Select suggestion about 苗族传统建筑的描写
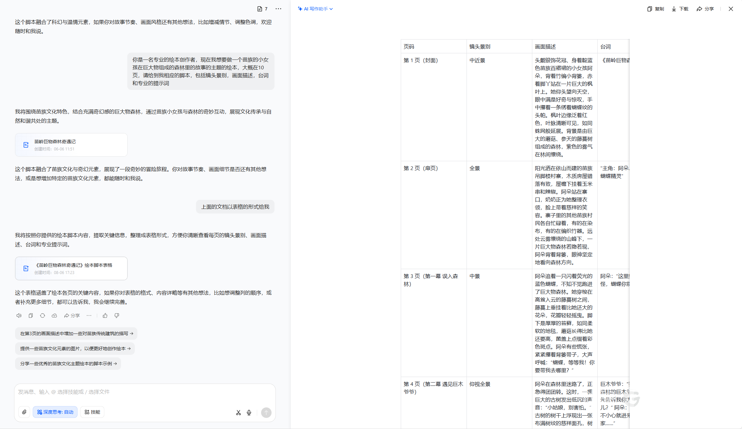The width and height of the screenshot is (742, 429). pos(76,334)
